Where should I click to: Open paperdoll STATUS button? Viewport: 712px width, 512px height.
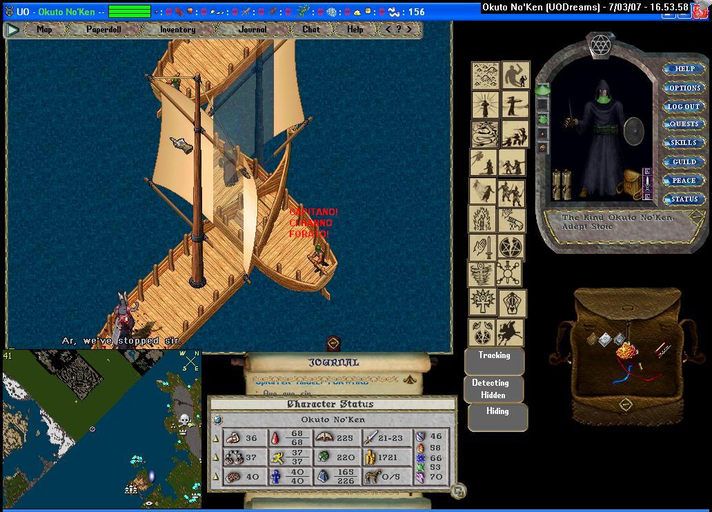(x=684, y=199)
